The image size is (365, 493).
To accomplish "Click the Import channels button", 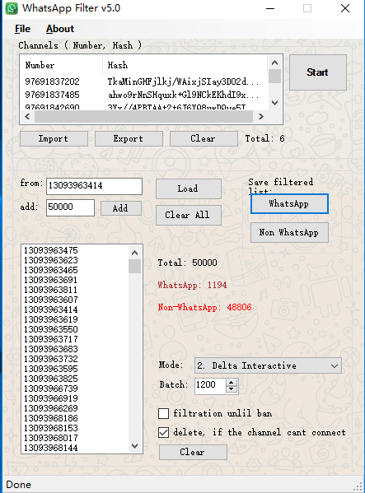I will click(54, 138).
